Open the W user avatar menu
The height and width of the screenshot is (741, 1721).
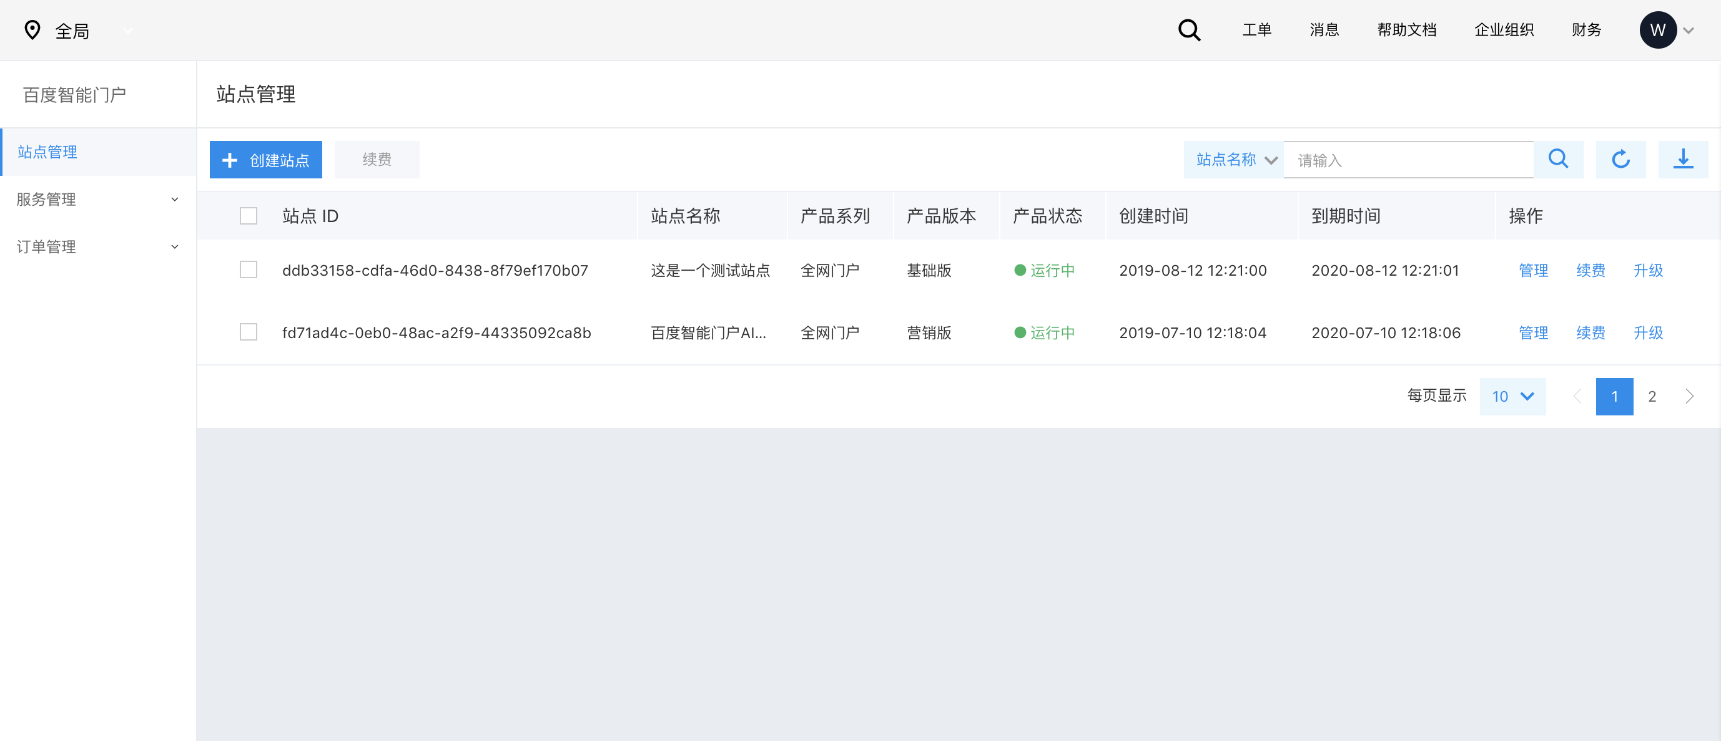[x=1658, y=30]
